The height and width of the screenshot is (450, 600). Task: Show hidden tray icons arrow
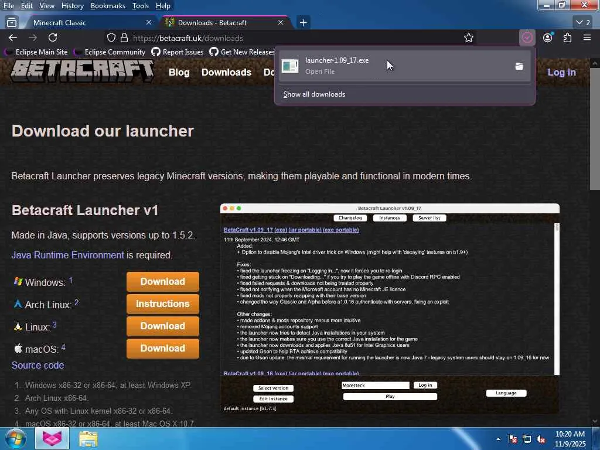tap(498, 439)
